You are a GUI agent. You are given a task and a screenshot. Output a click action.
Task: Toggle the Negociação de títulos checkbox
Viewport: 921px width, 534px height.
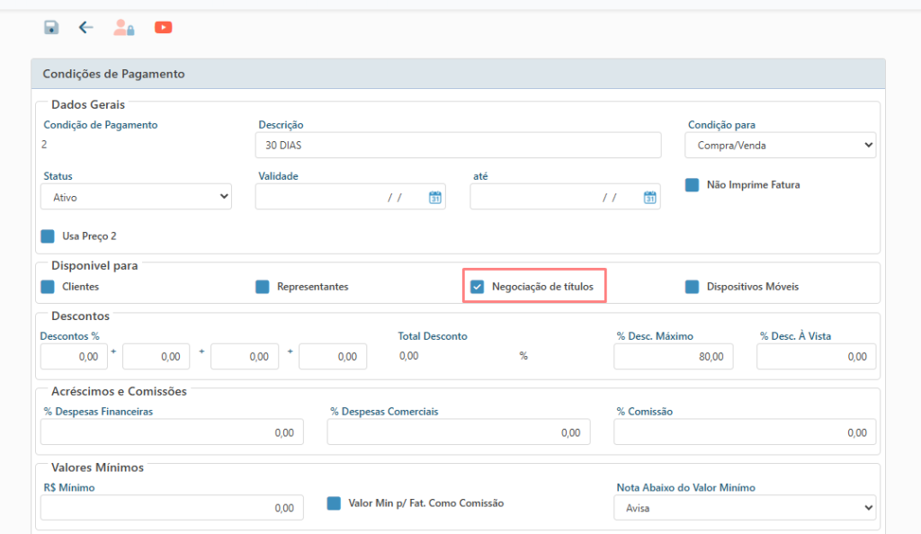pos(477,287)
